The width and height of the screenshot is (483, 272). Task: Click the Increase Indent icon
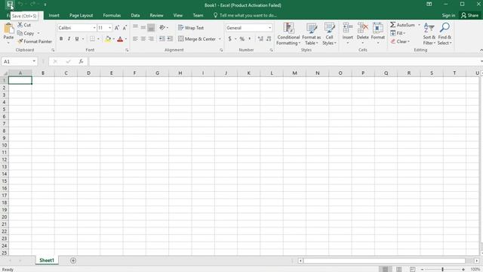[170, 39]
